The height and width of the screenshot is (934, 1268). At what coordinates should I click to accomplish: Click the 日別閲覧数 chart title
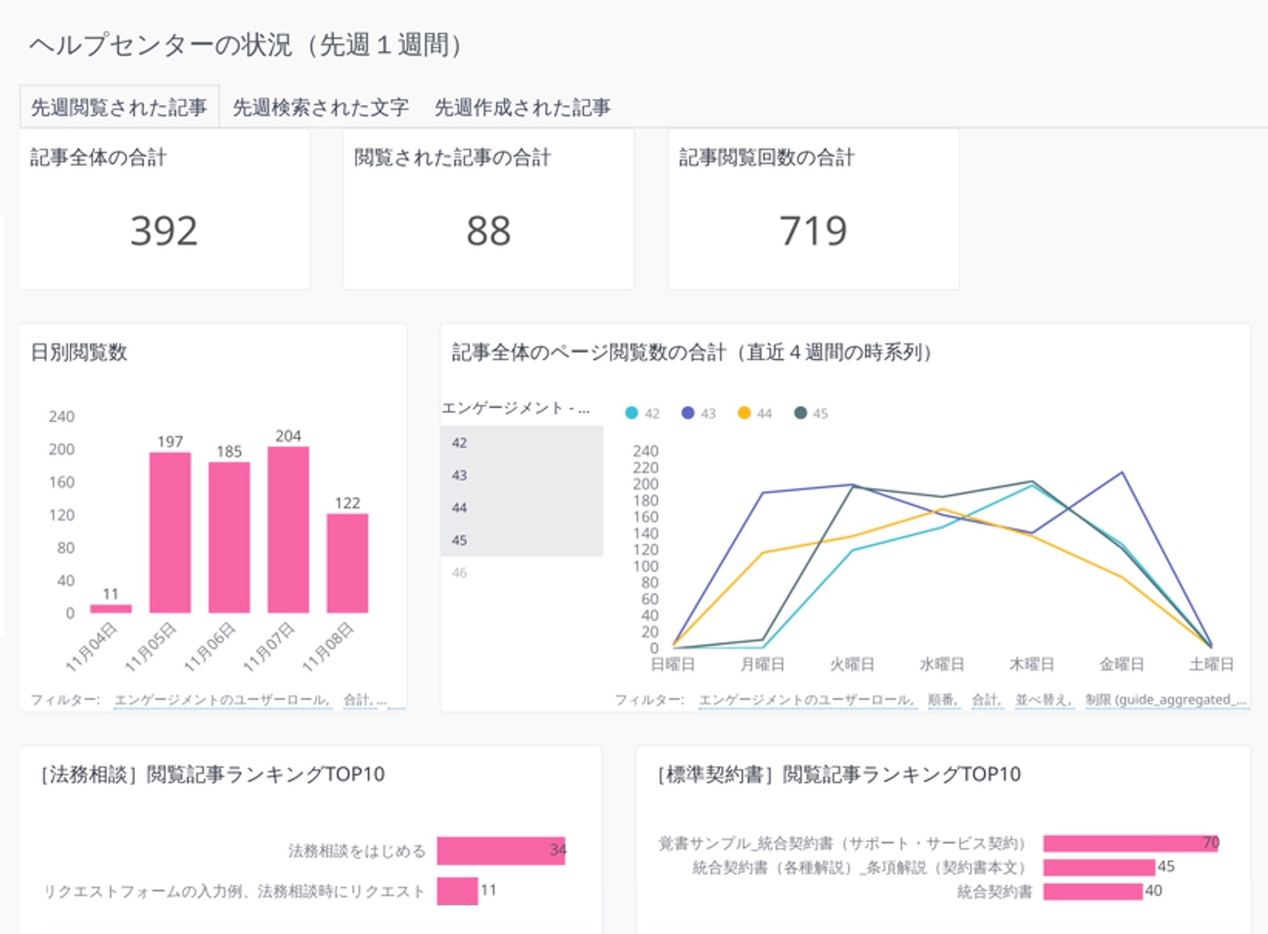[x=79, y=352]
